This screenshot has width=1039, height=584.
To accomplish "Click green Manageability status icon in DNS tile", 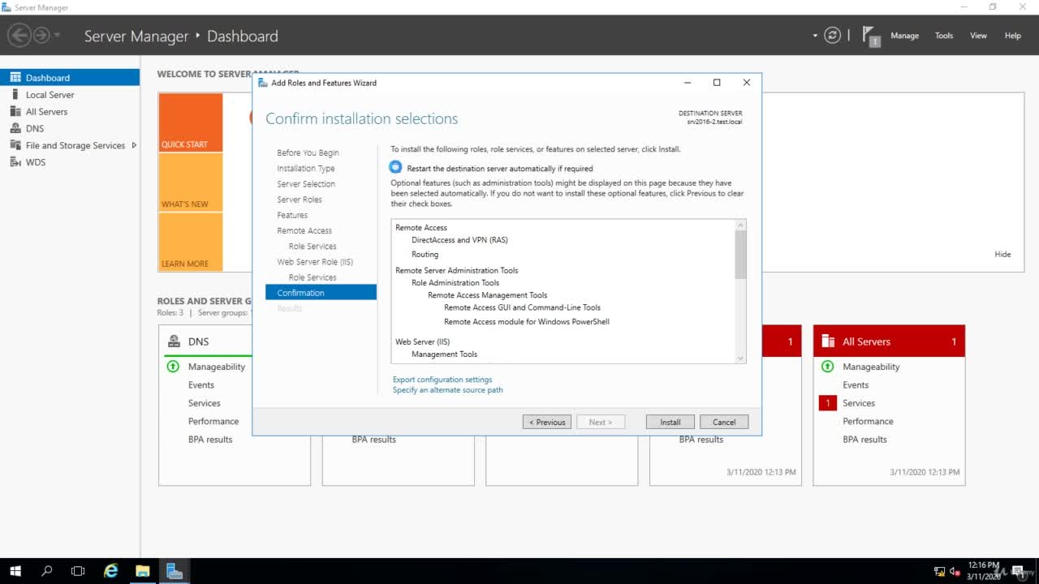I will (x=173, y=367).
